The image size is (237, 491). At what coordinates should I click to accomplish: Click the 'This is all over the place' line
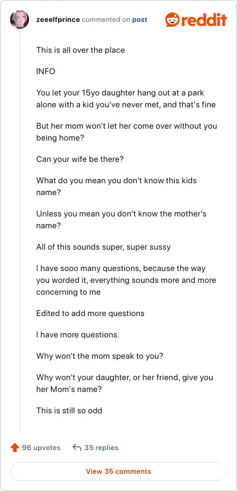tap(81, 50)
